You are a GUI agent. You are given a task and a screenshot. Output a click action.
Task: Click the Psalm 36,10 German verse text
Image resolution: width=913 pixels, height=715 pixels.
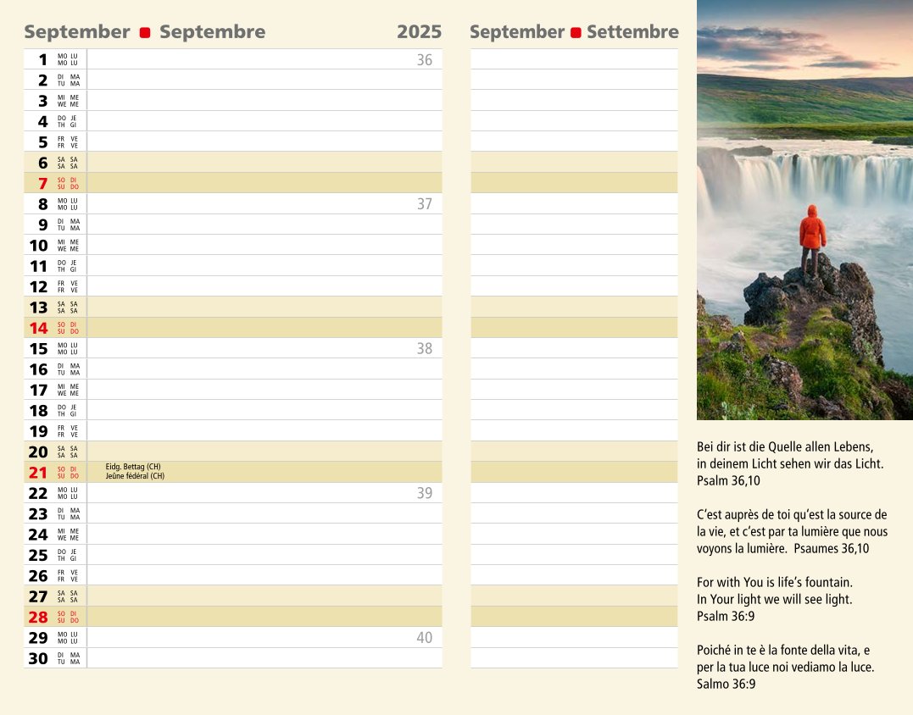coord(788,463)
